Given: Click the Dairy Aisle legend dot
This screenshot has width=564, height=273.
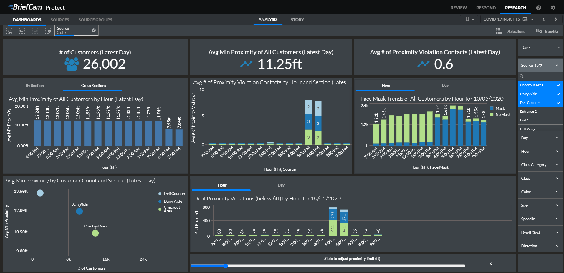Looking at the screenshot, I should (x=160, y=202).
